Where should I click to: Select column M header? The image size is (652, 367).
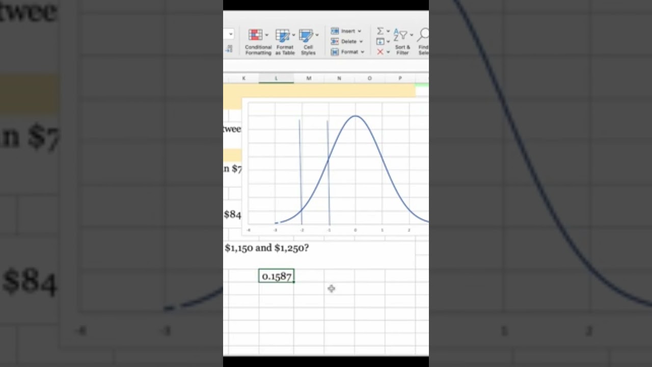[309, 78]
